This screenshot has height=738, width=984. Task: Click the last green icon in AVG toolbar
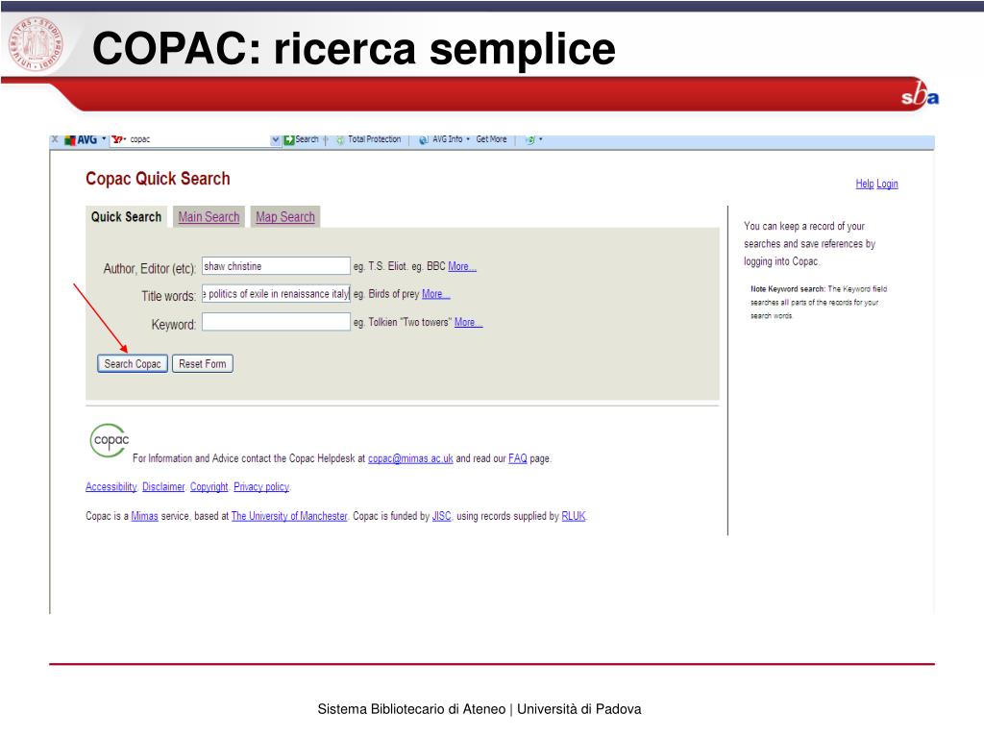(530, 139)
